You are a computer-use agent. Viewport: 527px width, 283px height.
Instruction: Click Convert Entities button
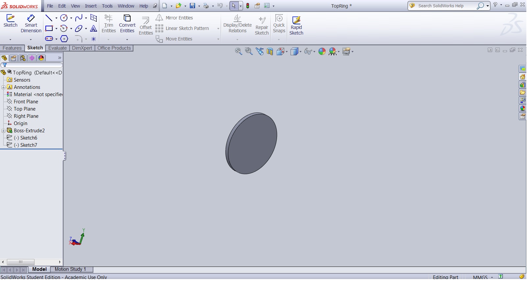pyautogui.click(x=127, y=24)
